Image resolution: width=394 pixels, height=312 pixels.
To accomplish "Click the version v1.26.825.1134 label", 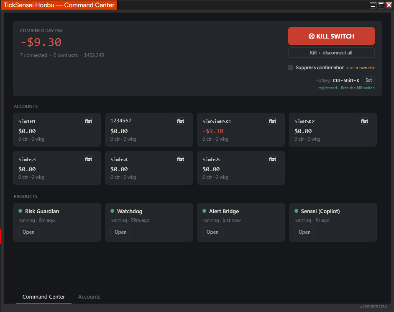I will tap(373, 307).
